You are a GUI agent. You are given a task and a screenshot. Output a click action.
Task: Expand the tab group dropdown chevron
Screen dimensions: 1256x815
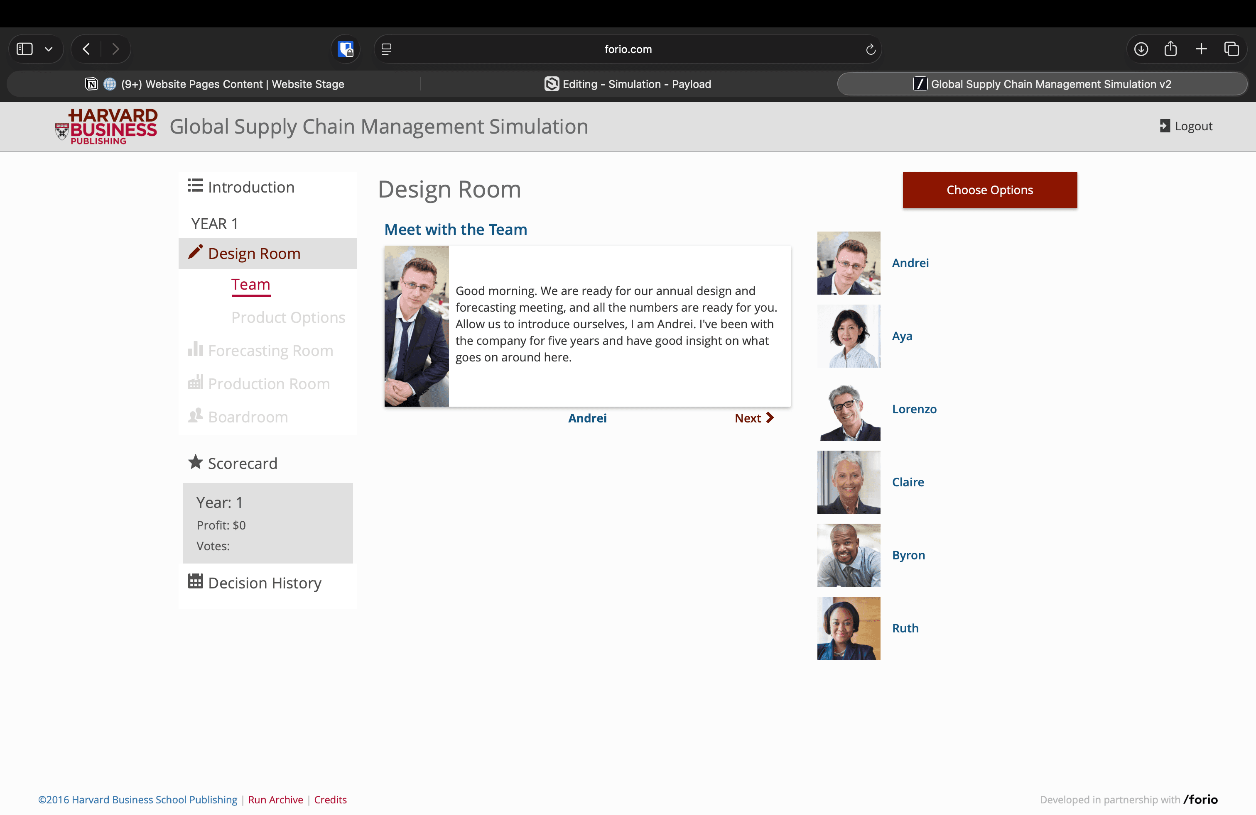pos(49,49)
